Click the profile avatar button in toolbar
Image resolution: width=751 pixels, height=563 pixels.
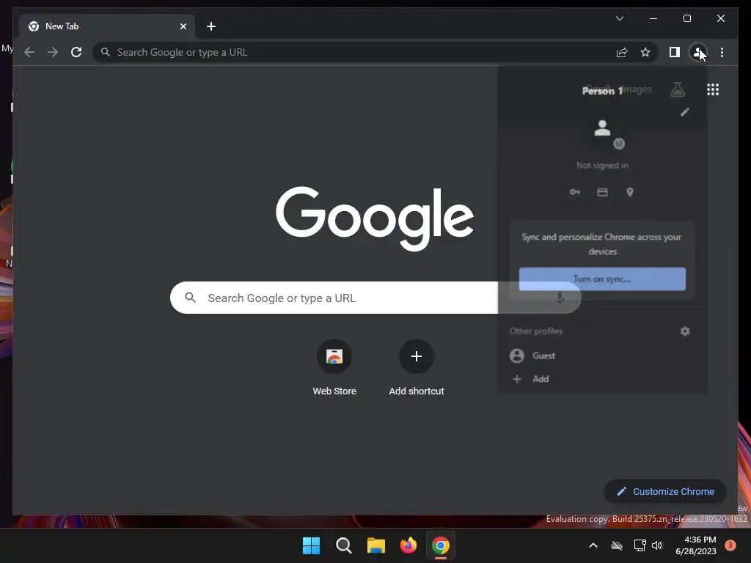(x=698, y=52)
